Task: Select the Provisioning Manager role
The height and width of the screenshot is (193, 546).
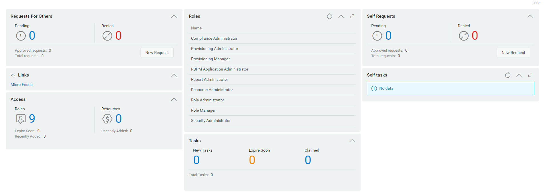Action: pos(272,59)
